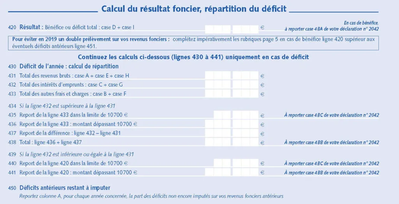Click the 'double prélèvement' warning box
The image size is (399, 204).
pos(193,43)
